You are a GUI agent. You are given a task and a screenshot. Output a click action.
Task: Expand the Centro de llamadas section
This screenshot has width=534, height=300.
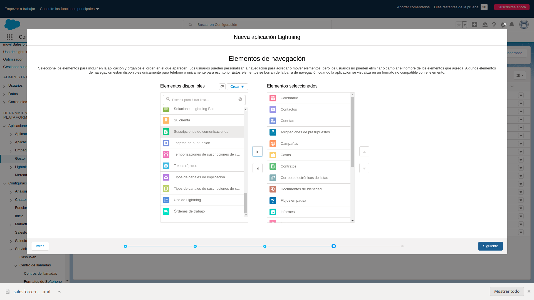pyautogui.click(x=15, y=266)
